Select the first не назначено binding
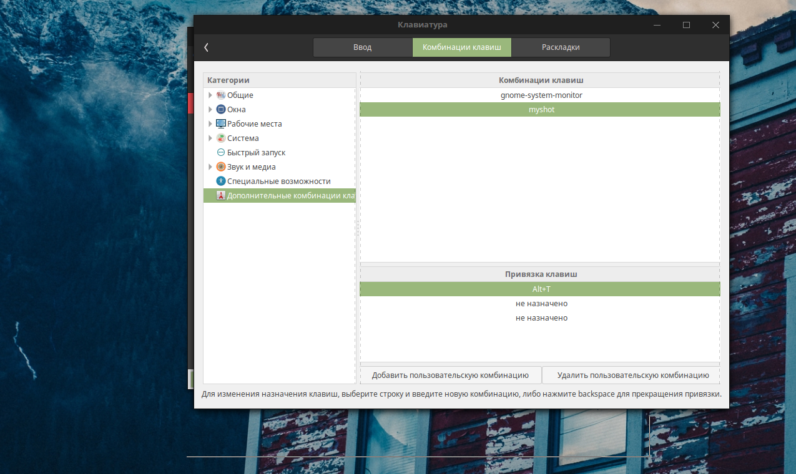Viewport: 796px width, 474px height. click(540, 304)
